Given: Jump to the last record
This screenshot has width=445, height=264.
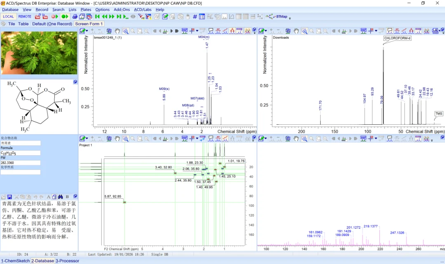Looking at the screenshot, I should tap(119, 17).
